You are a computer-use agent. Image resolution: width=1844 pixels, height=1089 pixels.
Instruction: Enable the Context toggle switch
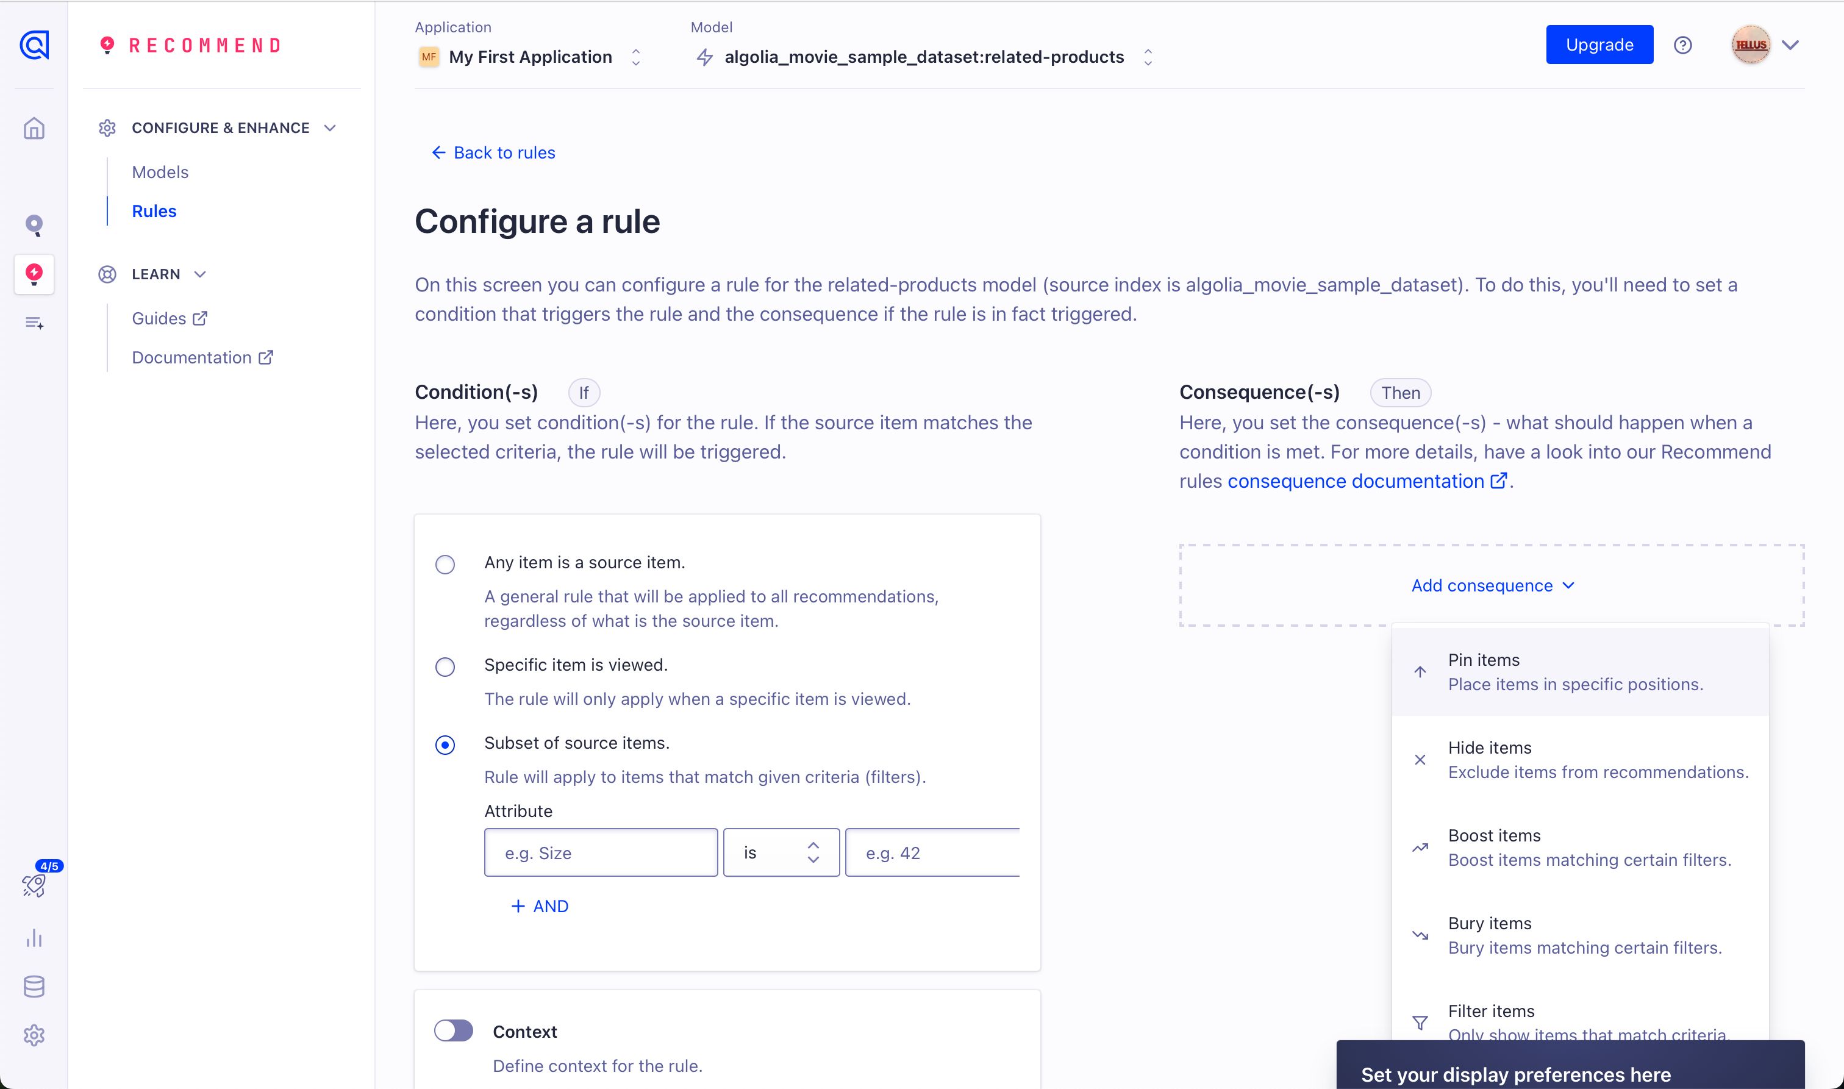pyautogui.click(x=454, y=1030)
